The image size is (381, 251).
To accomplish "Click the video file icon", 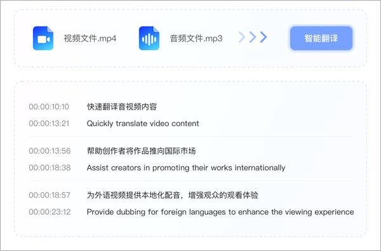I will [43, 38].
